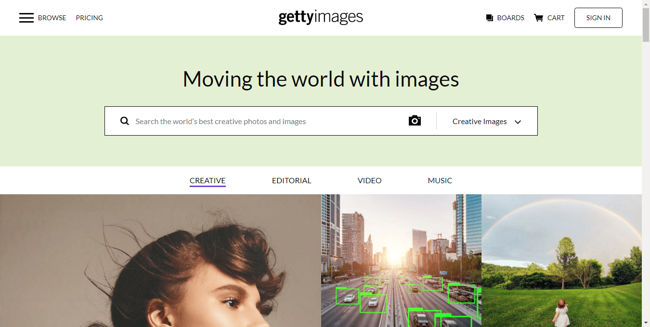Image resolution: width=650 pixels, height=327 pixels.
Task: Open the Pricing link
Action: click(90, 18)
